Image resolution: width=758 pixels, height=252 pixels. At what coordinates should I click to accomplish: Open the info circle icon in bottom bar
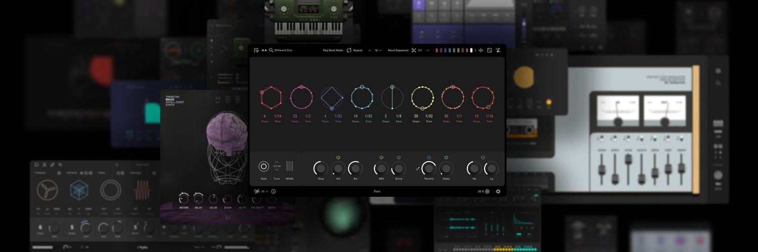coord(273,192)
